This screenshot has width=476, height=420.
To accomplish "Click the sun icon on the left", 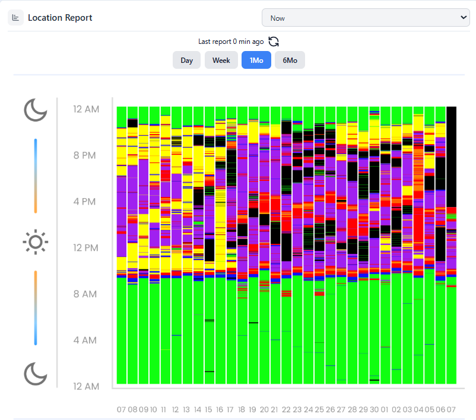I will 35,242.
